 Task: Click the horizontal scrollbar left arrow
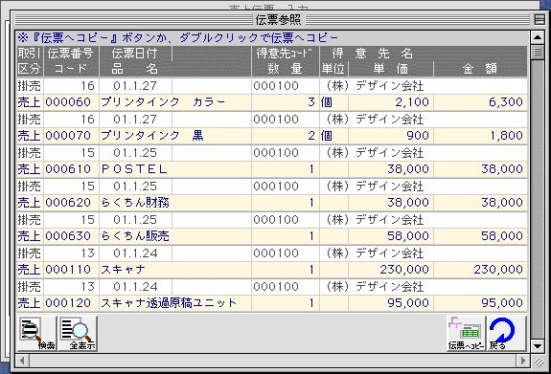[x=22, y=361]
